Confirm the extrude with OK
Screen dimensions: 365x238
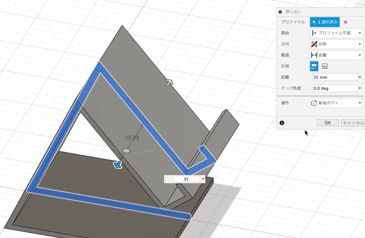click(328, 123)
